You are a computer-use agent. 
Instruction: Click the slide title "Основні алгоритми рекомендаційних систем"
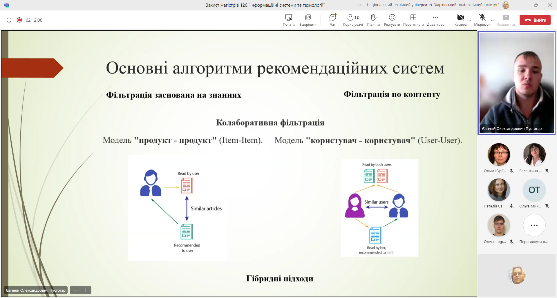click(x=275, y=68)
